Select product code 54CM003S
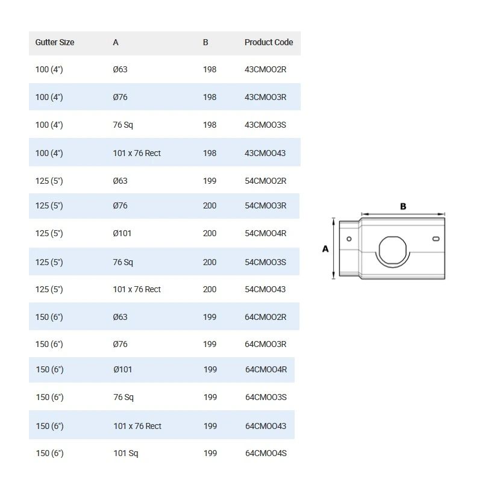 [265, 262]
